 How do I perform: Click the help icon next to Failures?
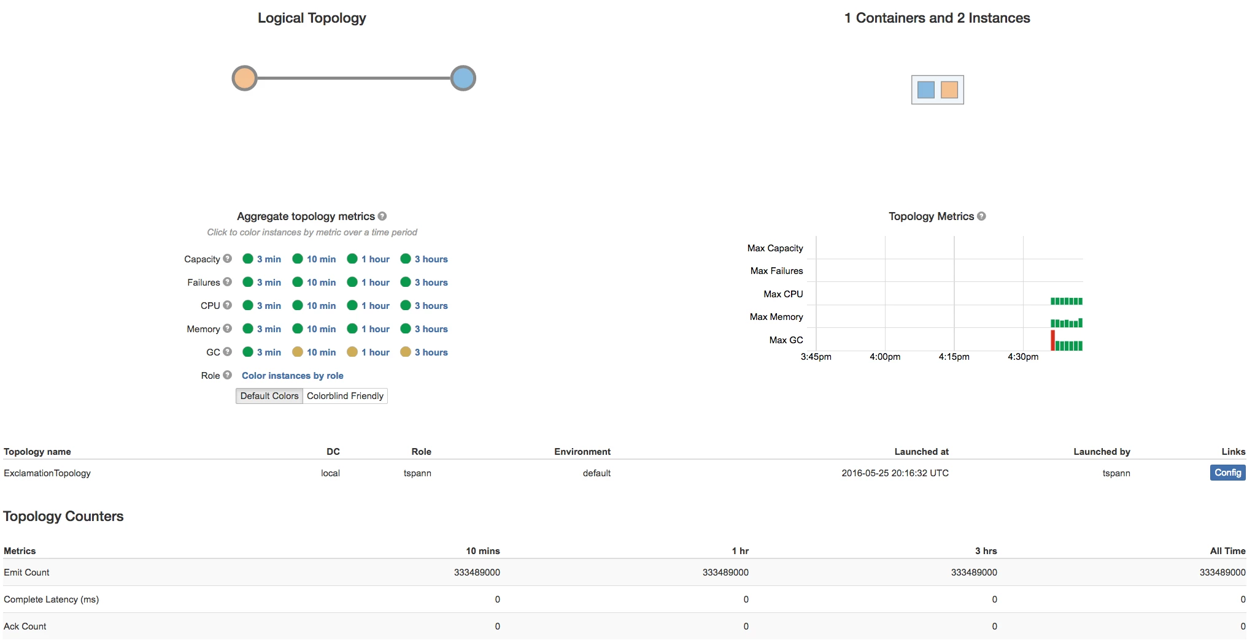pos(228,282)
